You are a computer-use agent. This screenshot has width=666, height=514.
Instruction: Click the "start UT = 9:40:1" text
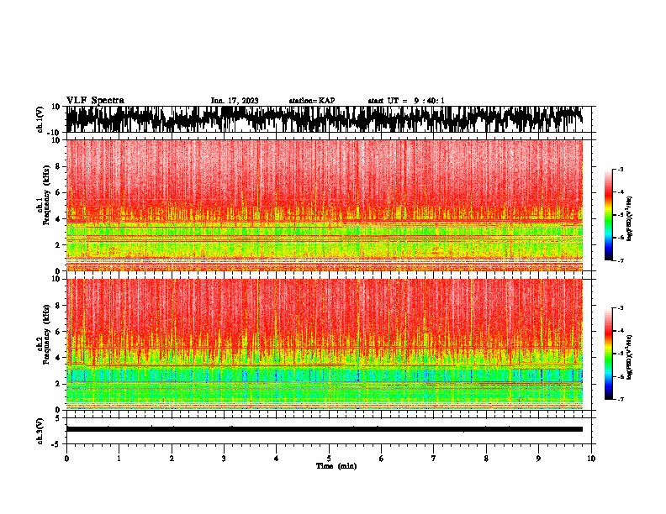(x=406, y=101)
